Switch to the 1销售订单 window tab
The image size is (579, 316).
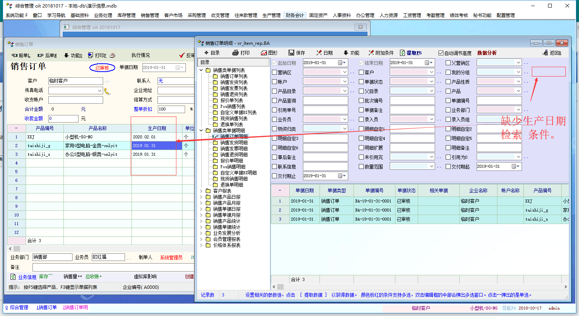click(x=46, y=308)
